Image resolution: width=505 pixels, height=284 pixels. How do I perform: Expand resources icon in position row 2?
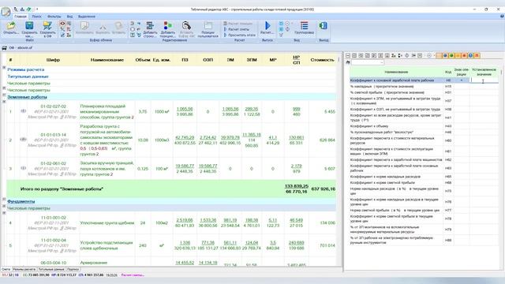coord(23,140)
